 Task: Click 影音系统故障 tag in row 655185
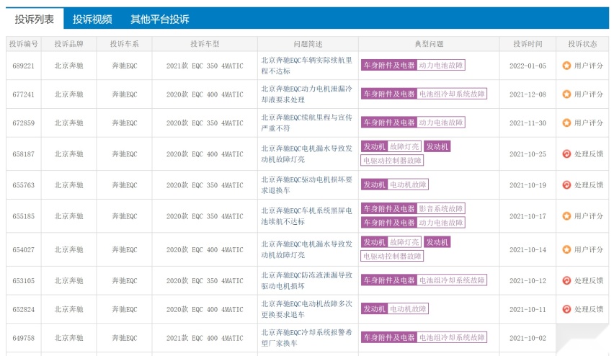[x=441, y=209]
